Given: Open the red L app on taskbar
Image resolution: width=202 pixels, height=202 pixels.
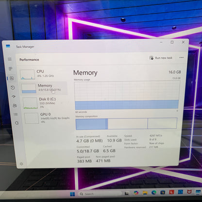Looking at the screenshot, I should (x=171, y=192).
